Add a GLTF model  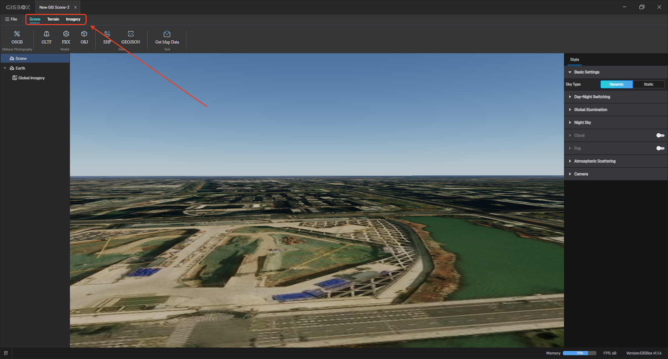click(46, 37)
